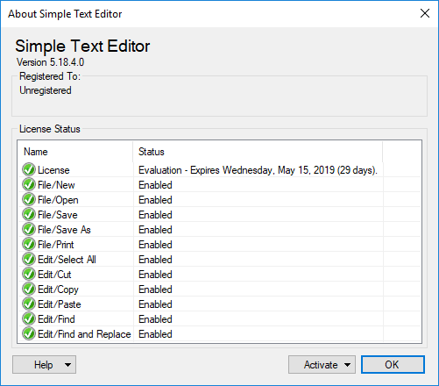Select the Edit/Paste entry
Image resolution: width=439 pixels, height=386 pixels.
pos(219,304)
